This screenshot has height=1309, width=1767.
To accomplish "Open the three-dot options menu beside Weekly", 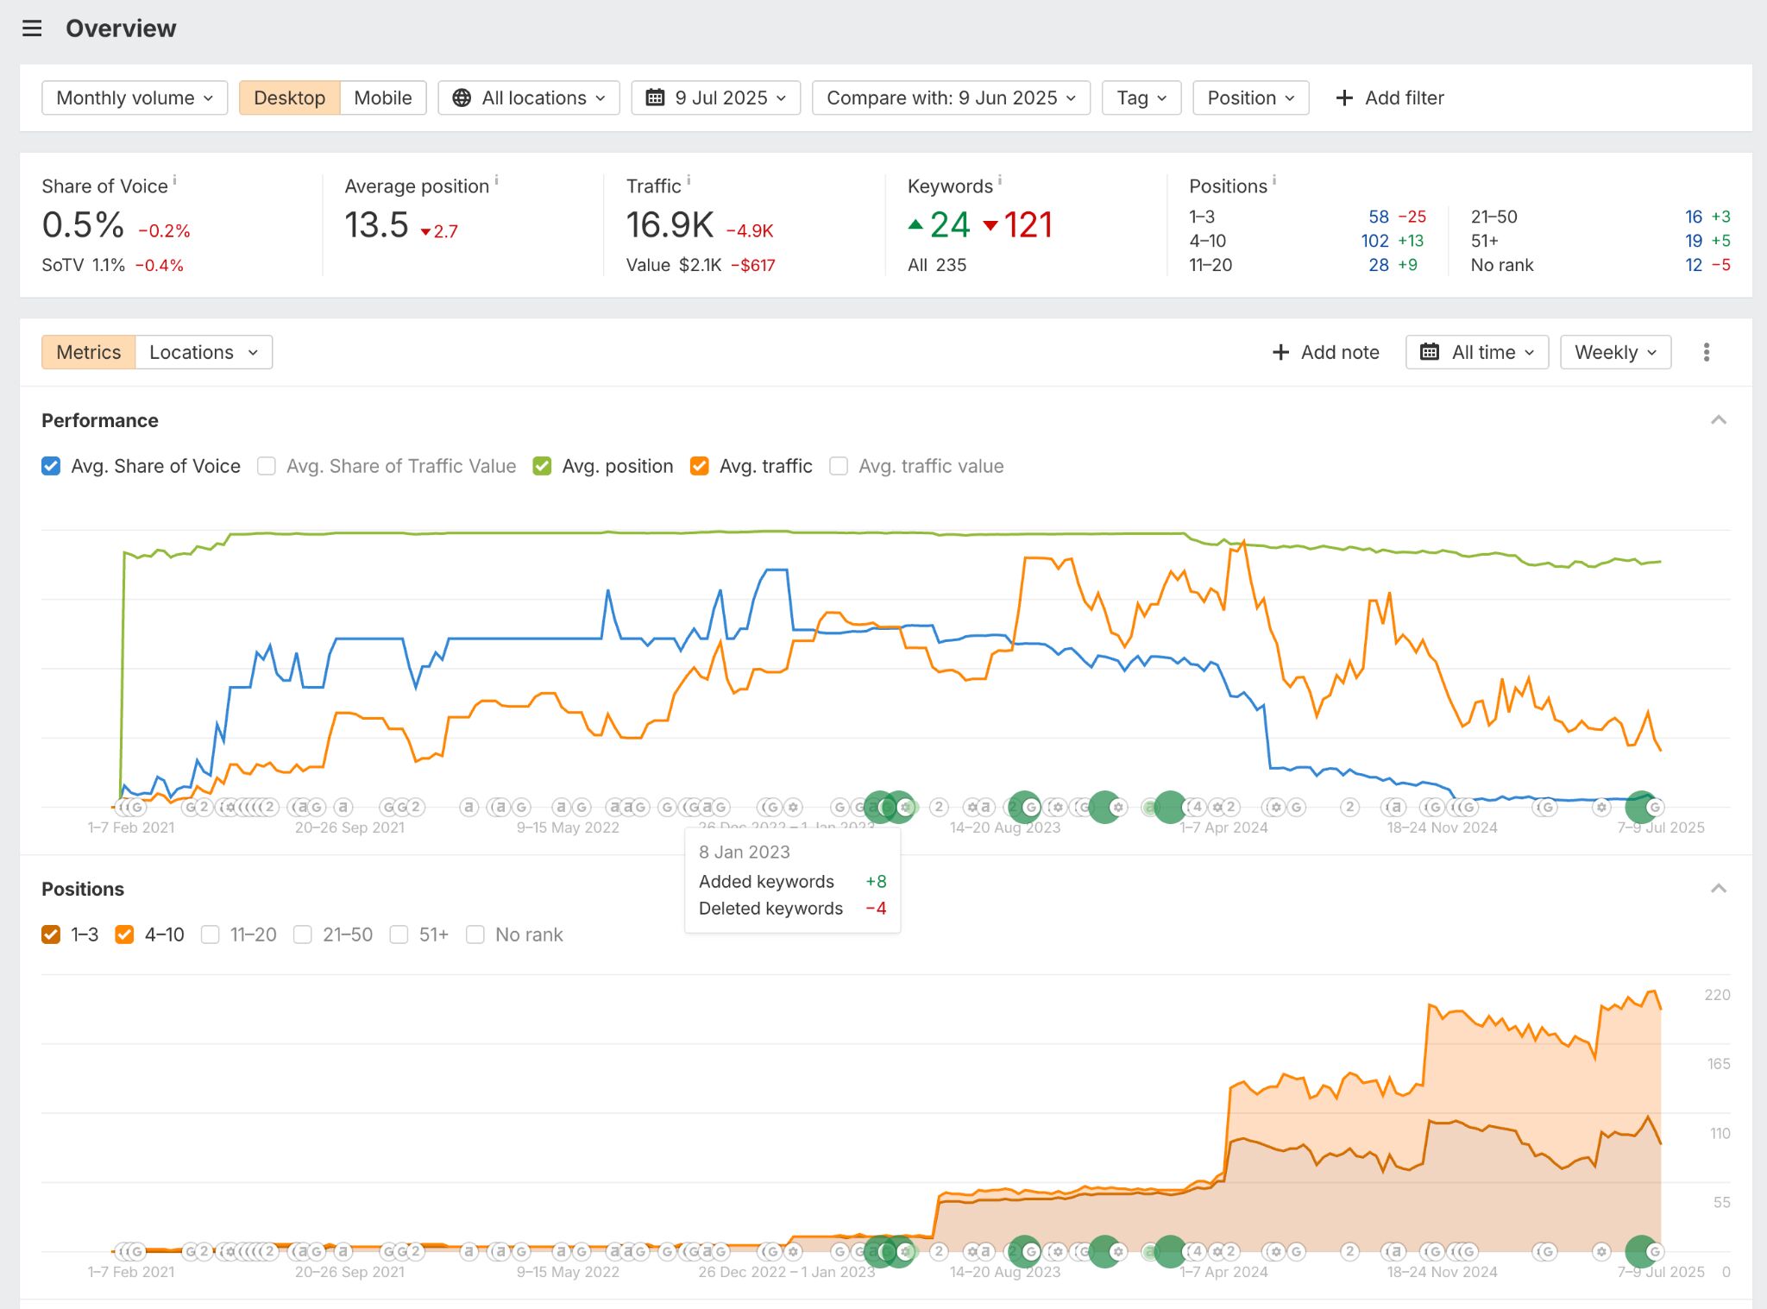I will (x=1707, y=351).
